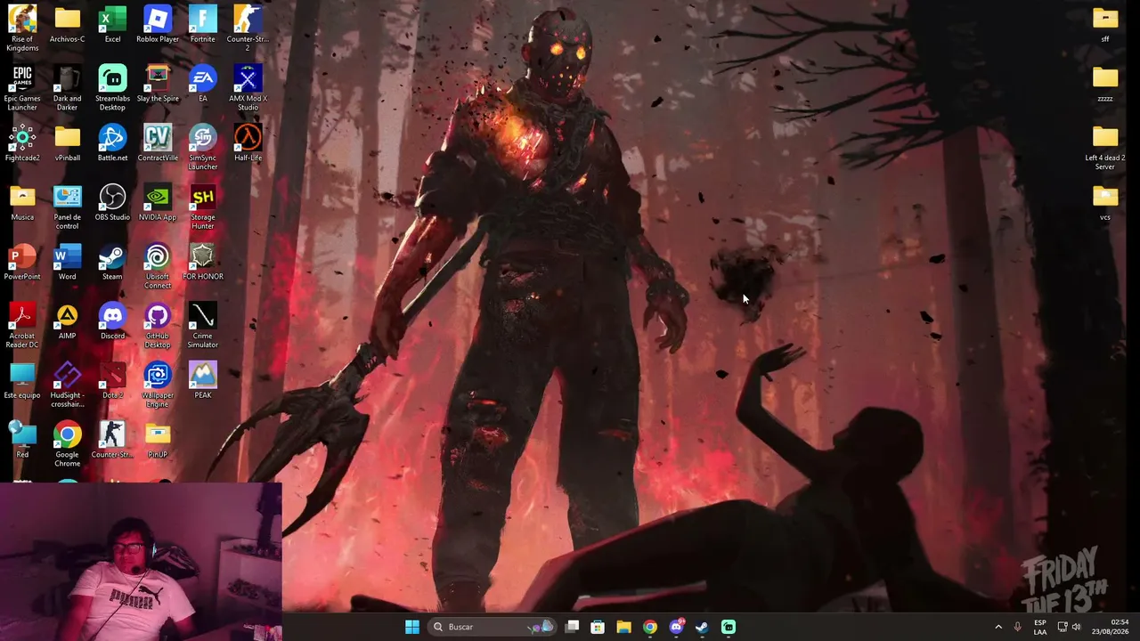Click the NVIDIA App desktop icon
This screenshot has width=1140, height=641.
coord(158,202)
